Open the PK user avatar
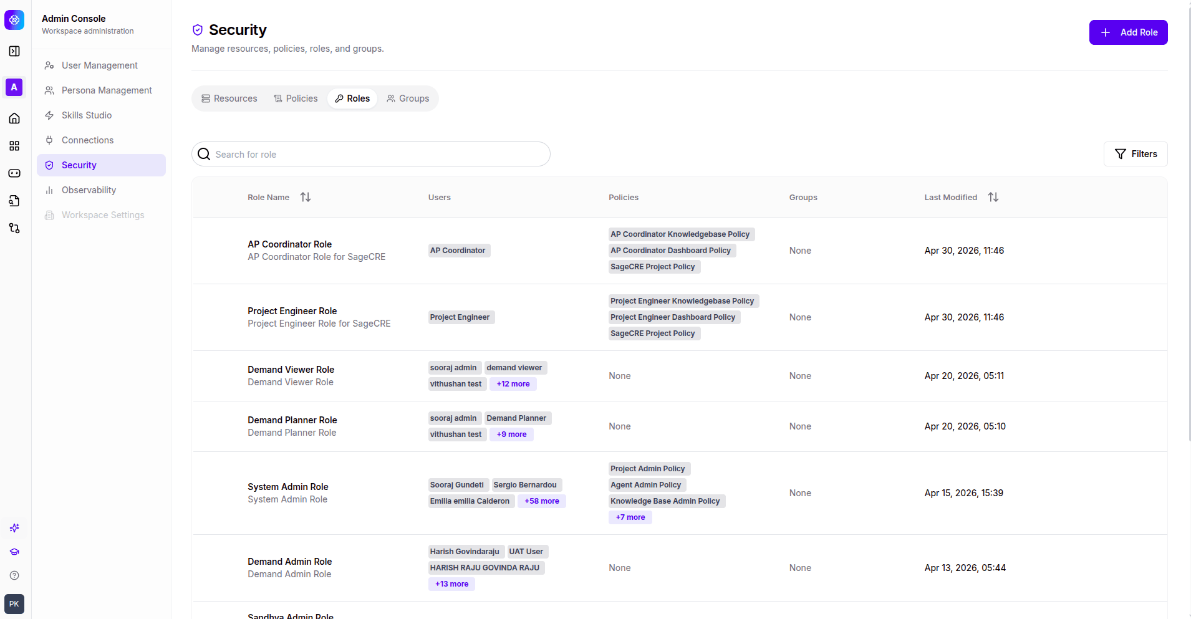1191x619 pixels. click(14, 604)
